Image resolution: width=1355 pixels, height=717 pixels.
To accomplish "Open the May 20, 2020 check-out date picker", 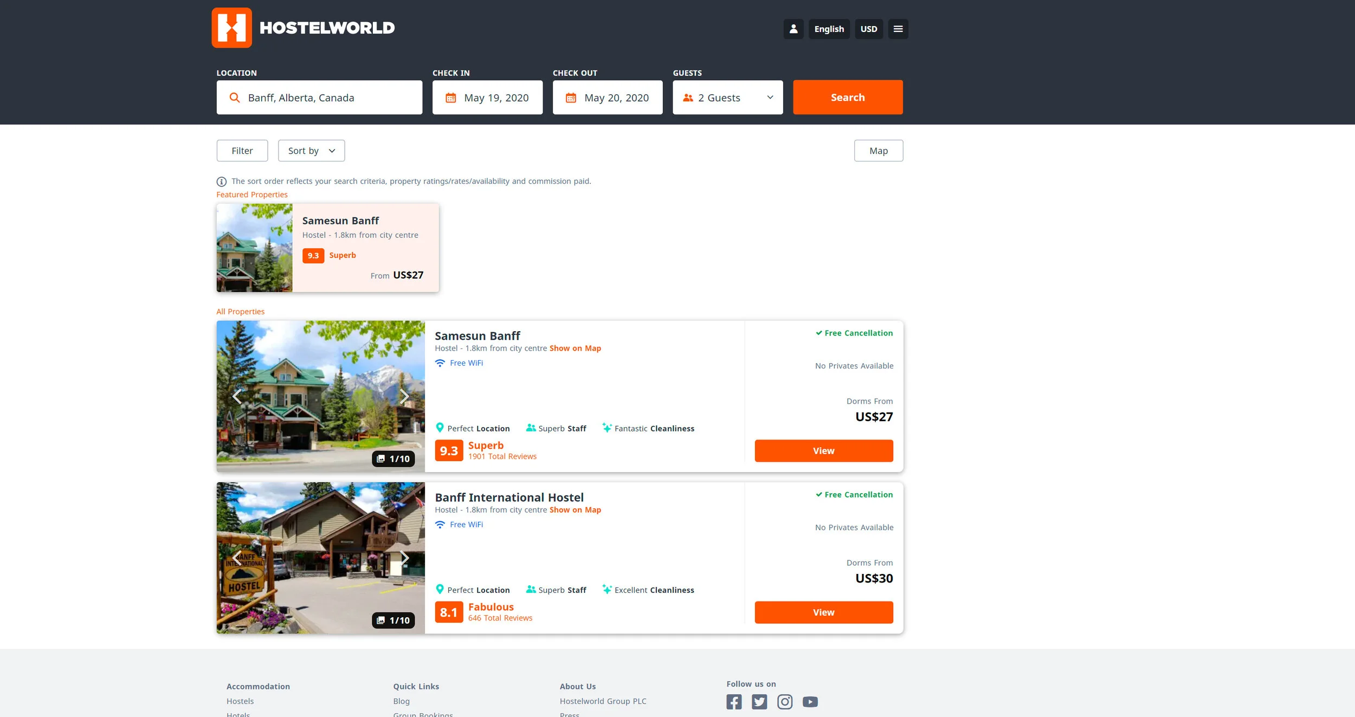I will pyautogui.click(x=608, y=98).
